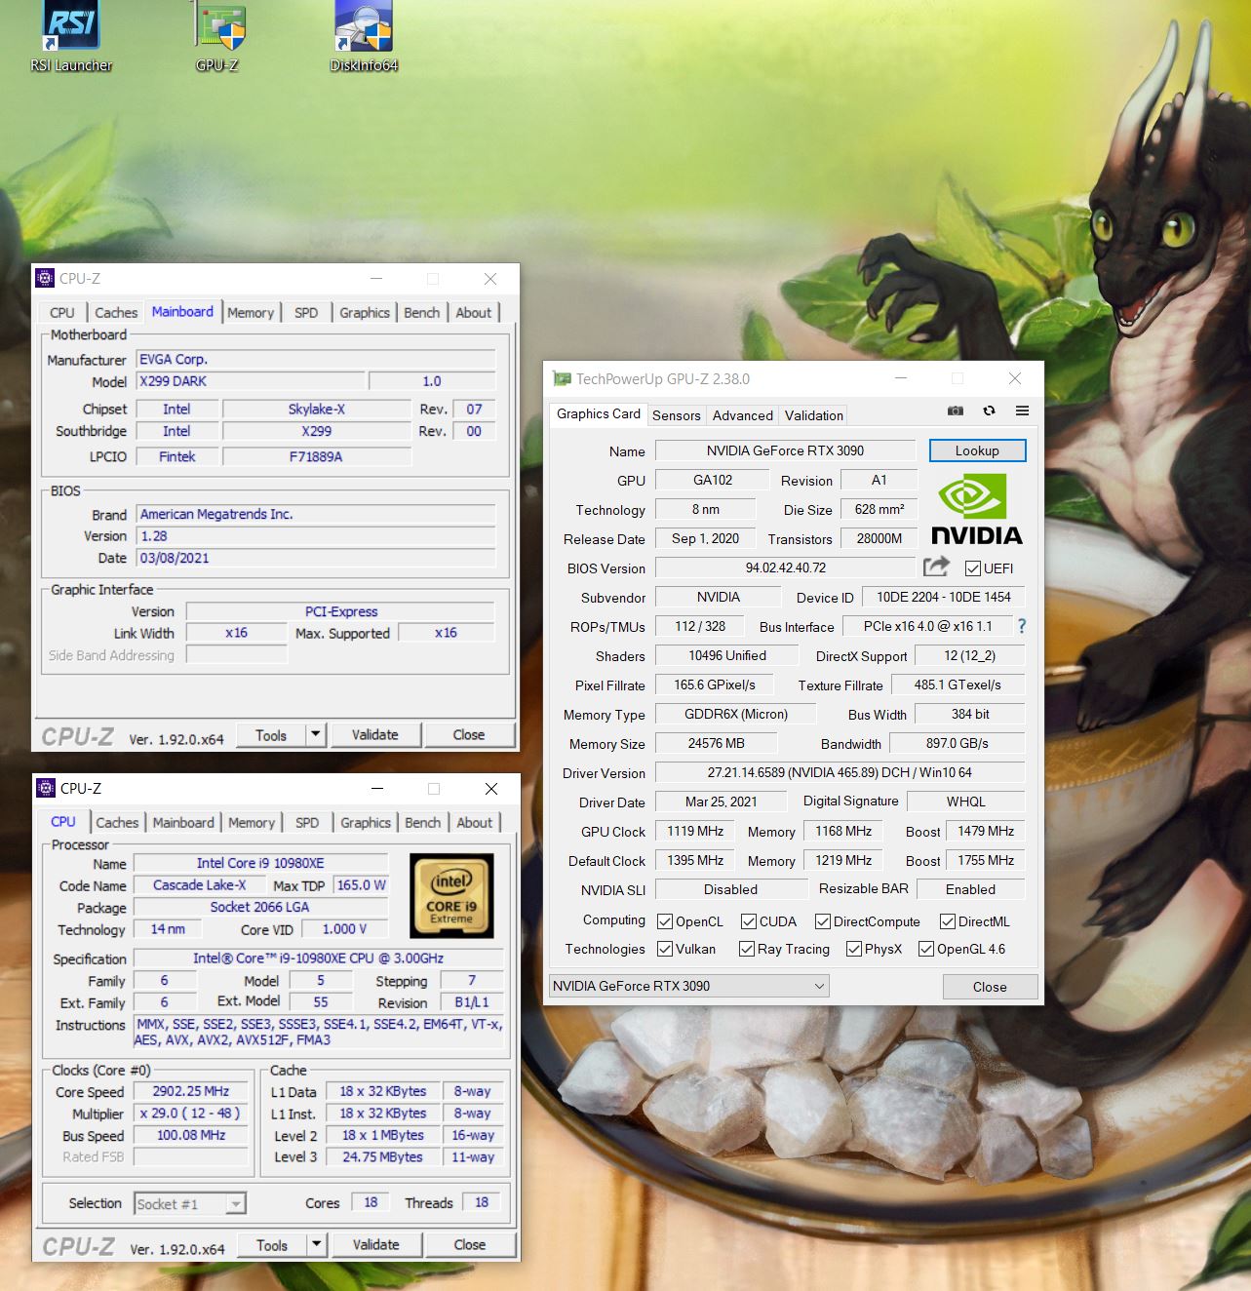This screenshot has height=1291, width=1251.
Task: Open the Caches tab in the upper CPU-Z window
Action: click(116, 313)
